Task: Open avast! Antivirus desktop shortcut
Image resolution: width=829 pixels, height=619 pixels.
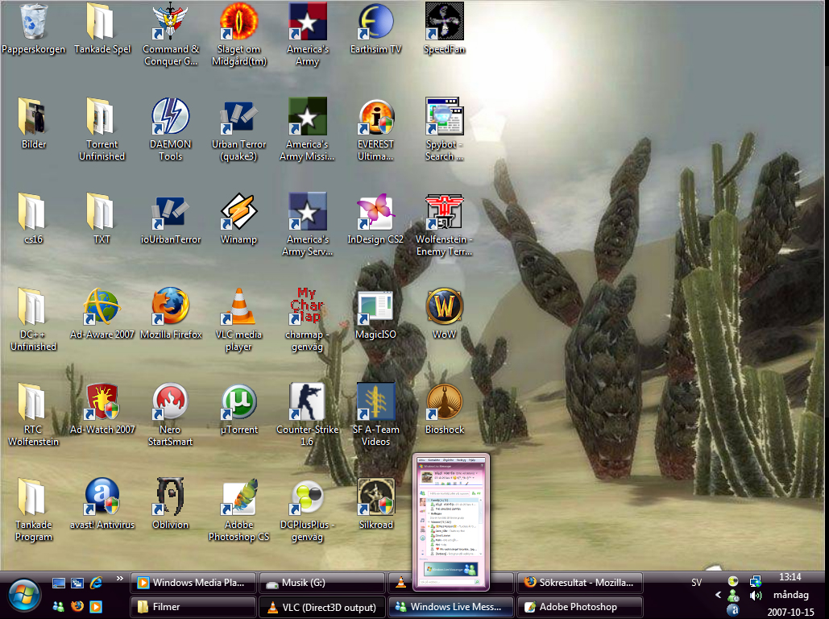Action: [102, 497]
